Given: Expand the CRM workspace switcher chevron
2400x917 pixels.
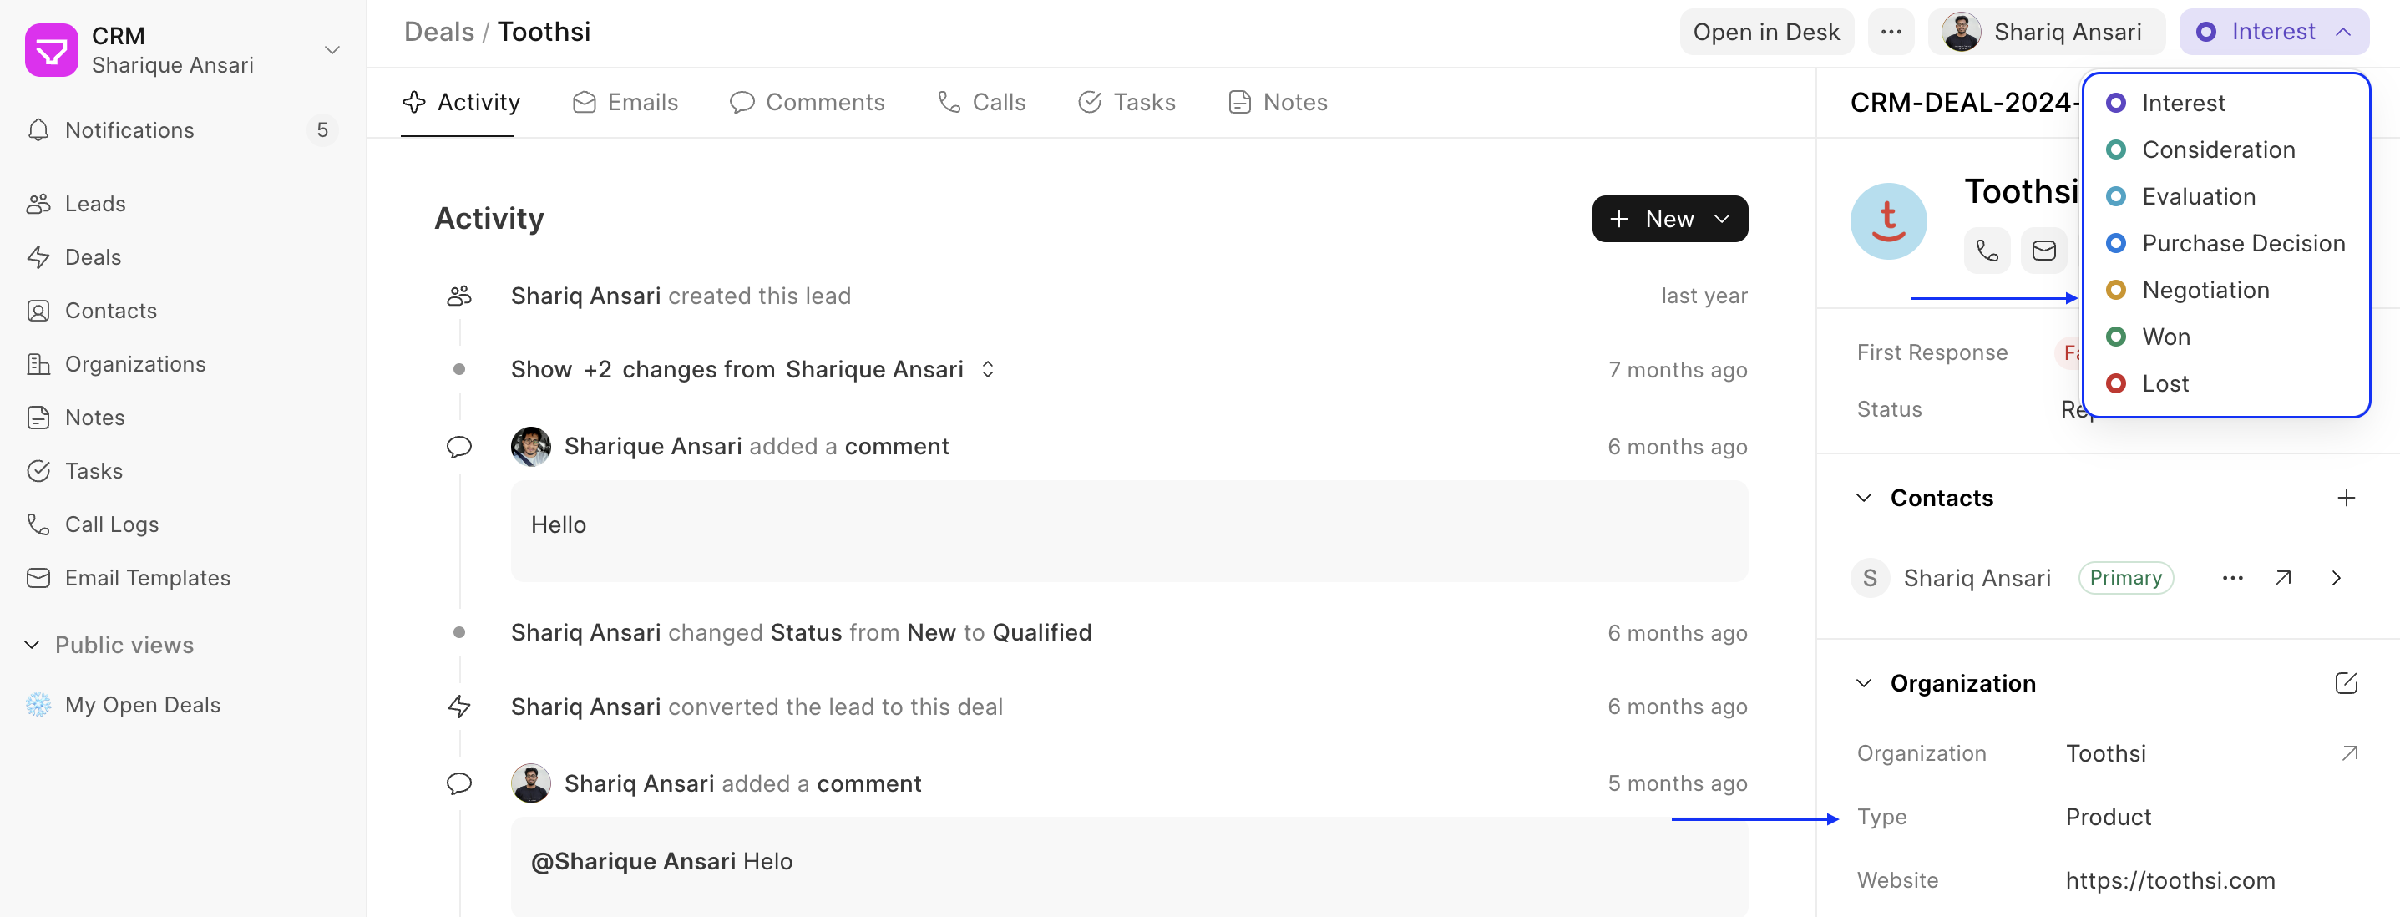Looking at the screenshot, I should click(x=332, y=49).
